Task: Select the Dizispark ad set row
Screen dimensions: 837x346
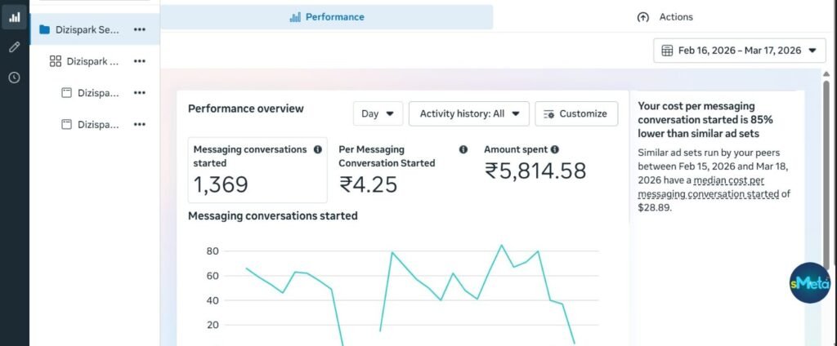Action: (x=94, y=61)
